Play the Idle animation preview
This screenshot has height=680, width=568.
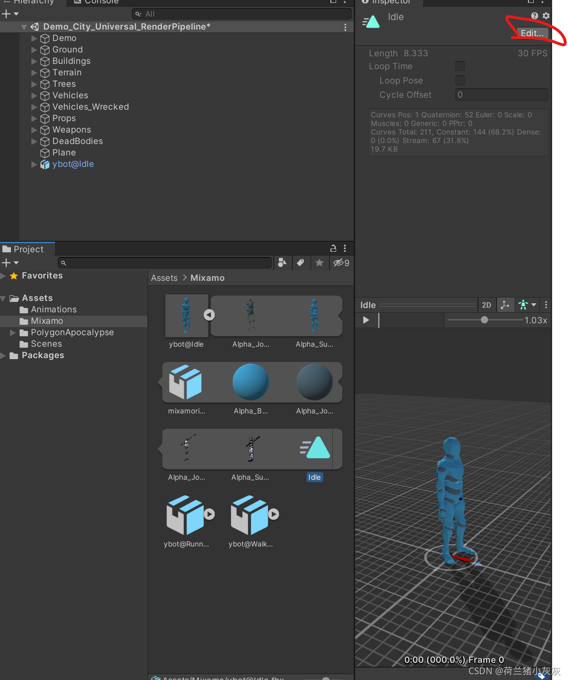(366, 320)
